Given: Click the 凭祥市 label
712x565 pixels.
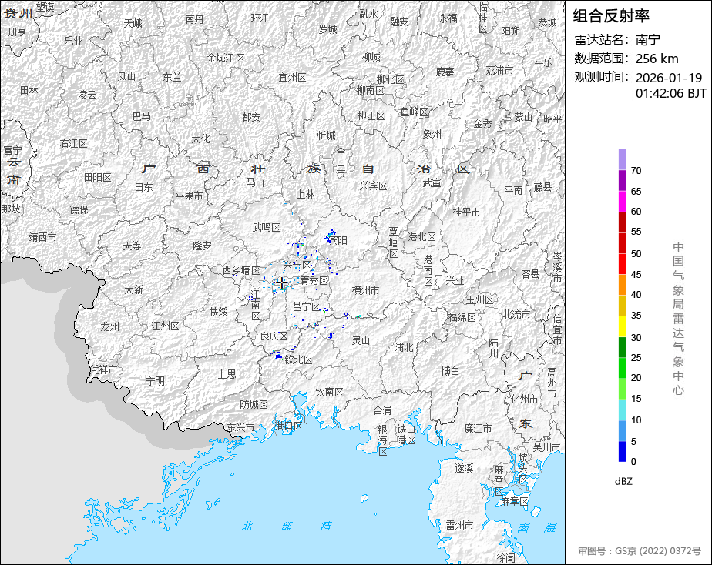Looking at the screenshot, I should coord(103,369).
